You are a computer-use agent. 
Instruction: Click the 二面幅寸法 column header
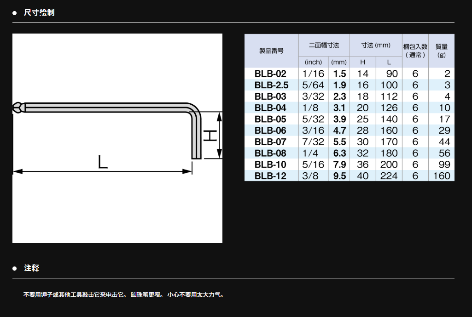[324, 45]
